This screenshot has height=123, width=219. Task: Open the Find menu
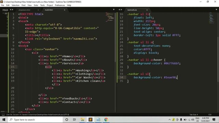tap(24, 5)
